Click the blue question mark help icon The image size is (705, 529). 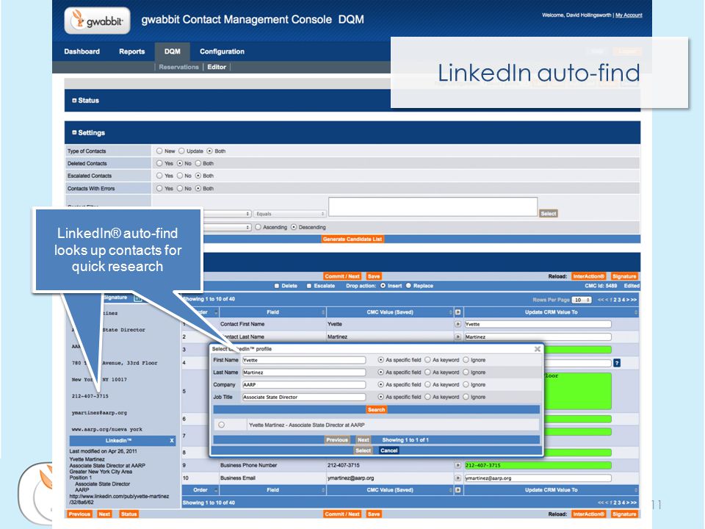click(x=617, y=362)
